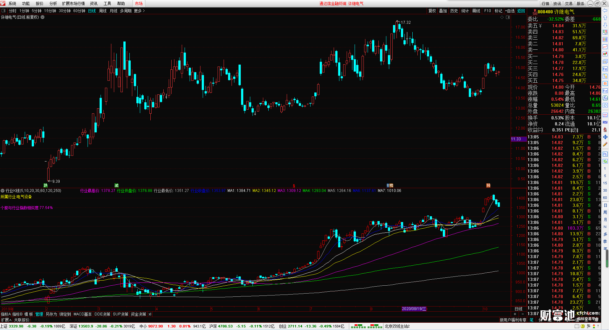Select the RSI indicator sidebar icon
Screen dimensions: 609x330
point(605,122)
